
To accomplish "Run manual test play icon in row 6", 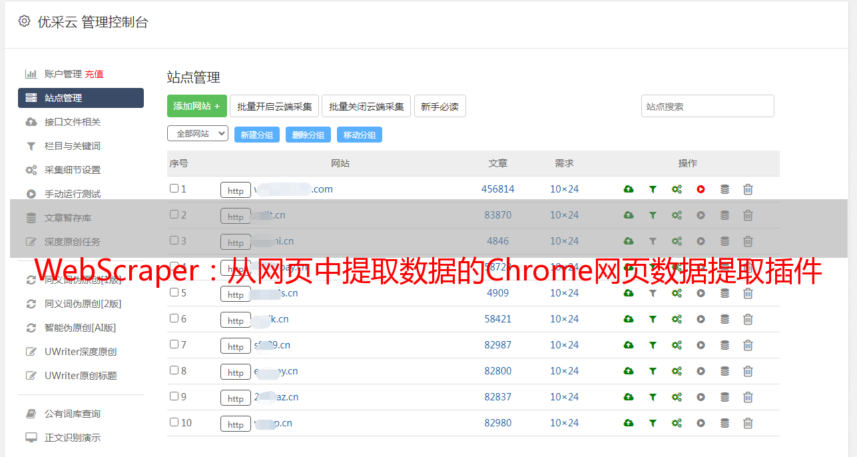I will tap(701, 319).
